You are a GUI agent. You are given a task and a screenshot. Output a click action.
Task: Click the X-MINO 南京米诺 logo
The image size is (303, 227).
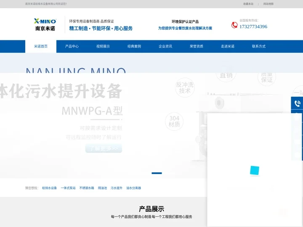click(x=45, y=25)
